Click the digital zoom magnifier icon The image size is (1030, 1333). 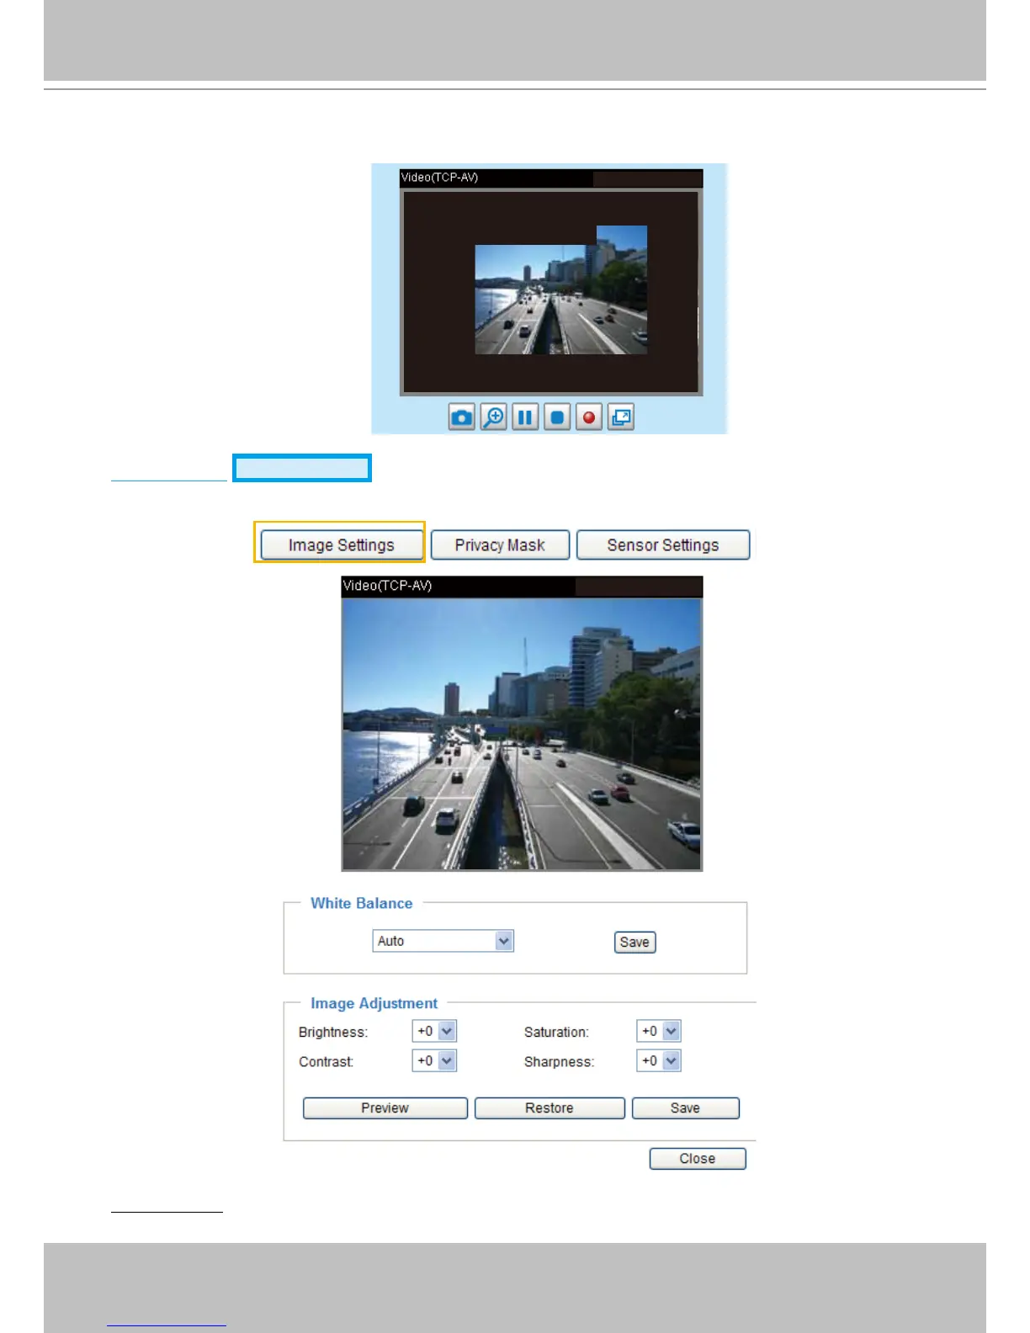493,417
